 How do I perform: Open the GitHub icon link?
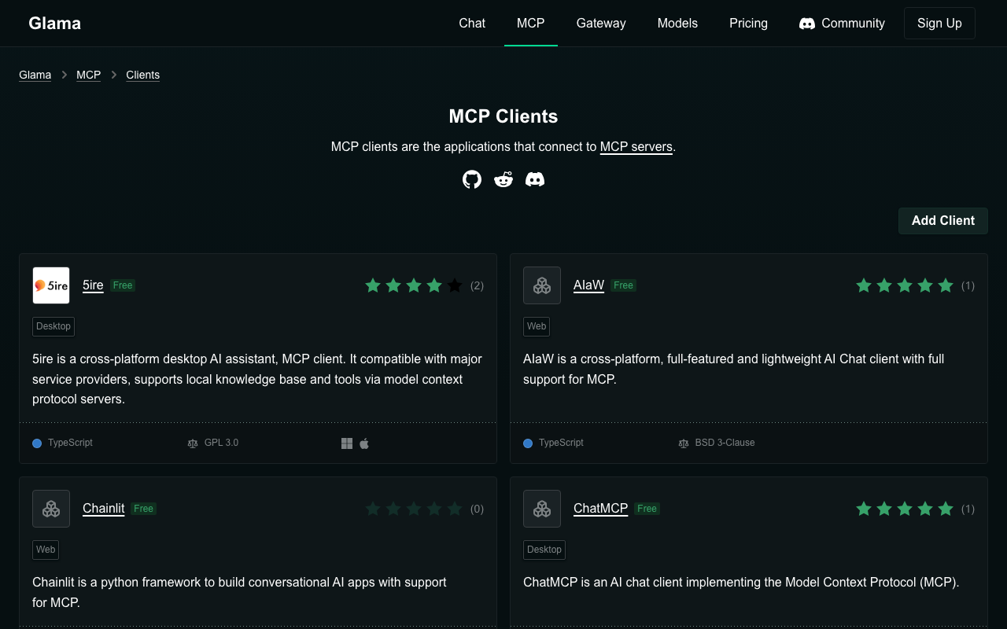coord(472,180)
